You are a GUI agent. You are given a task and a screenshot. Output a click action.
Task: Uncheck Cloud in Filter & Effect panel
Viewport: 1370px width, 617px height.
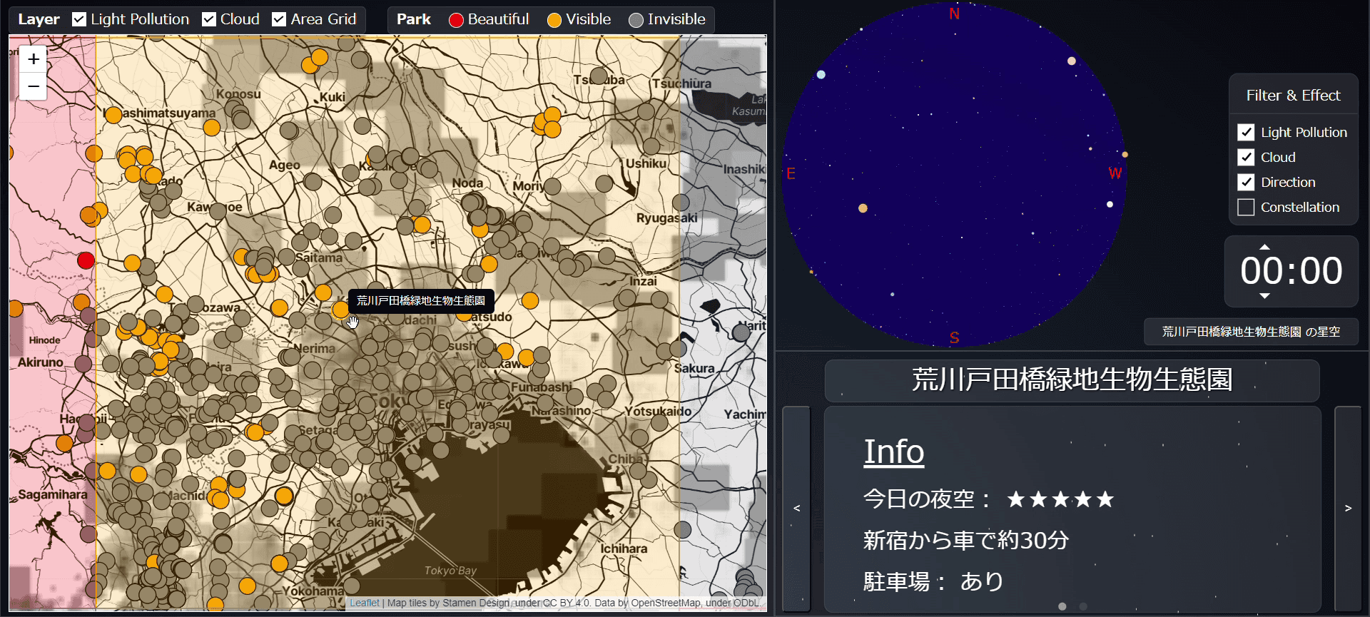pyautogui.click(x=1246, y=157)
